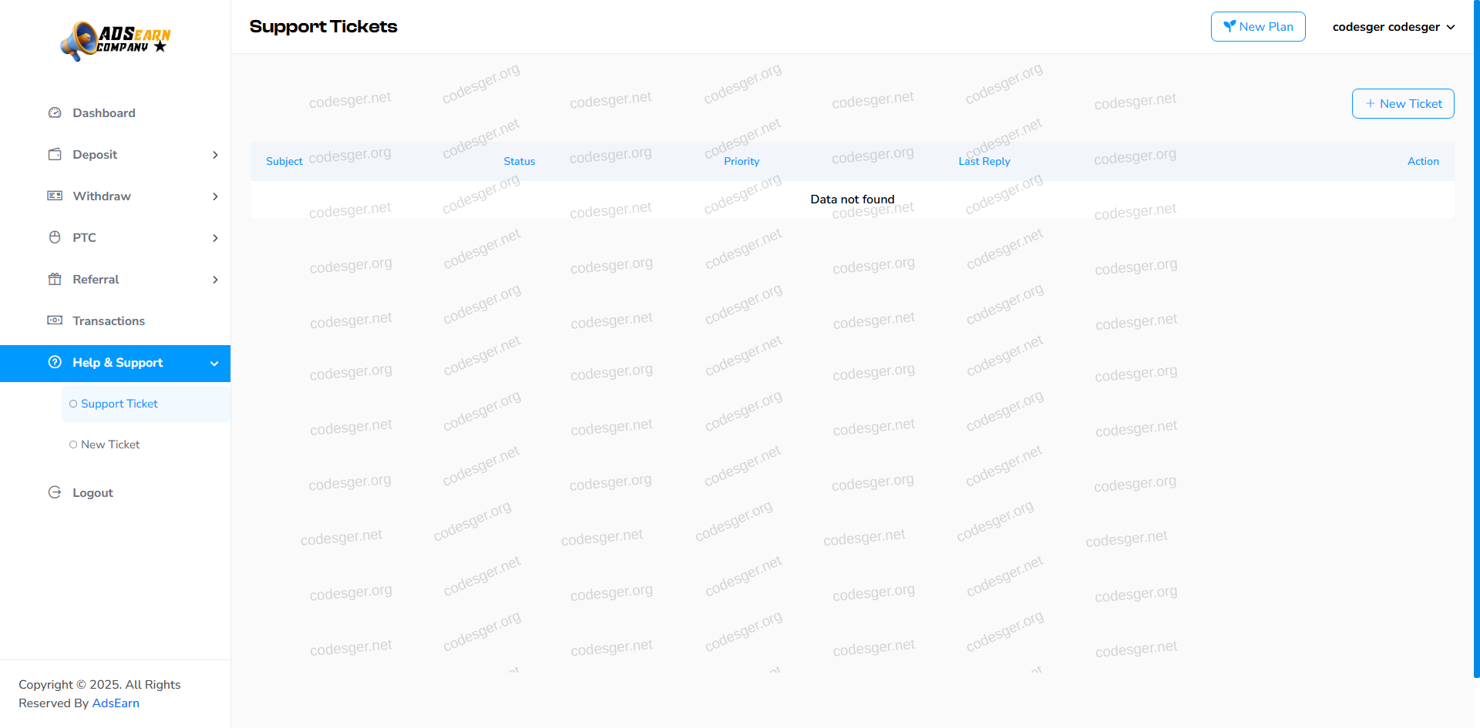
Task: Expand the Withdraw submenu chevron
Action: 215,196
